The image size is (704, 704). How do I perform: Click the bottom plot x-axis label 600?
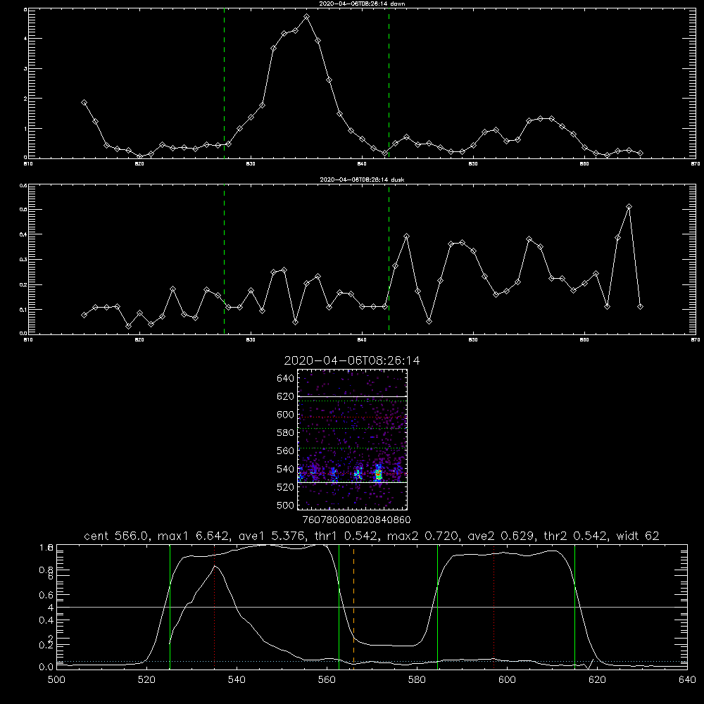point(508,680)
